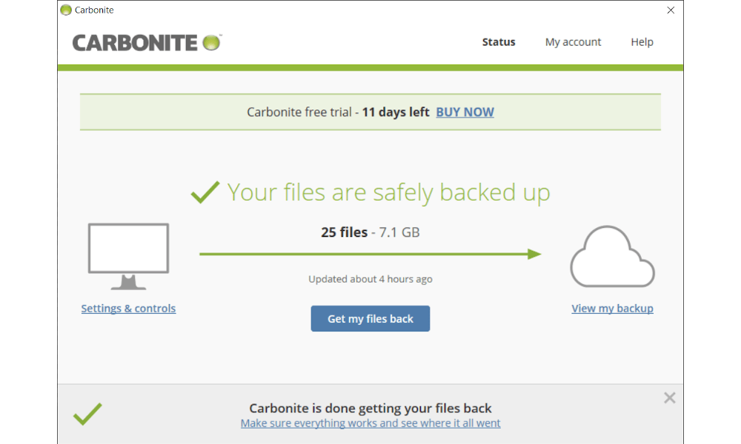This screenshot has height=444, width=741.
Task: Open Settings & controls
Action: [128, 308]
